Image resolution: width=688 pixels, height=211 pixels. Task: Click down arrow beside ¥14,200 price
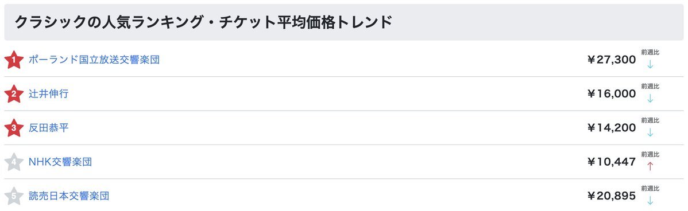(x=650, y=132)
